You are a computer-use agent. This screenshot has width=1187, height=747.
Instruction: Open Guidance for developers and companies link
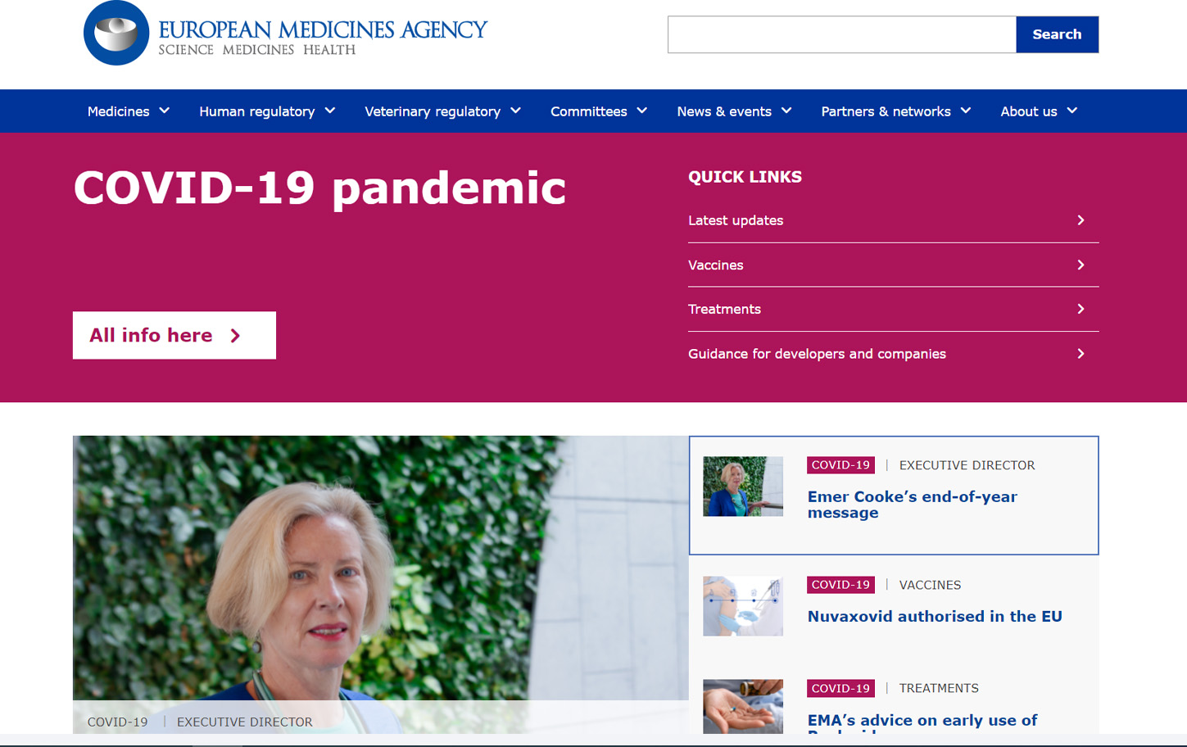893,354
